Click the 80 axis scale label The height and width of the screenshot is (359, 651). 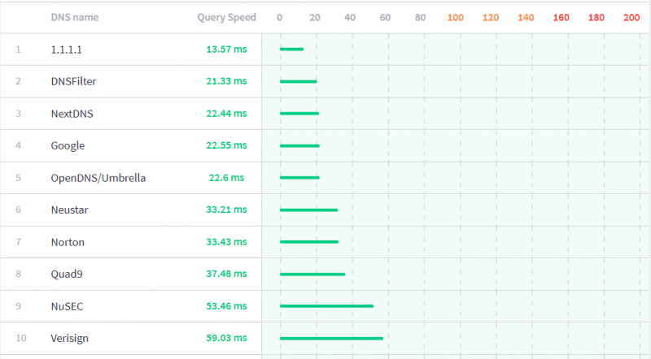tap(421, 18)
